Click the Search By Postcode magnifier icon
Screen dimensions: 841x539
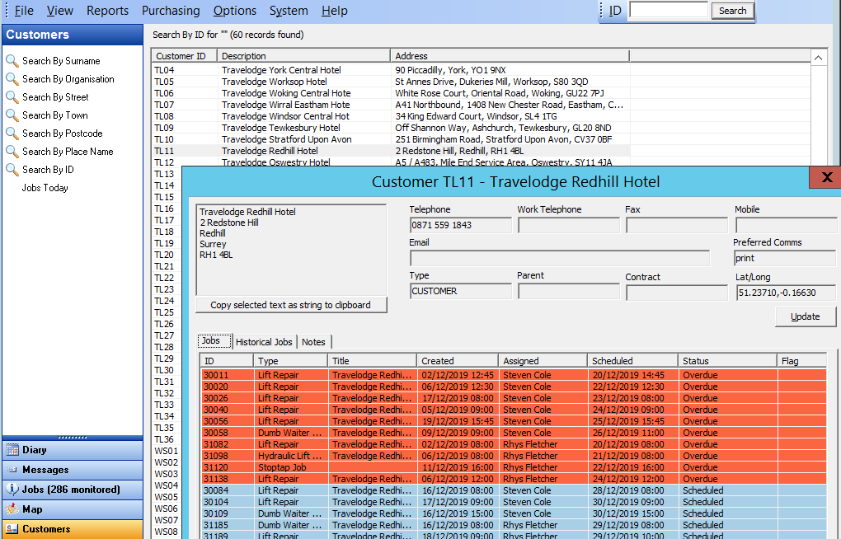pyautogui.click(x=12, y=134)
